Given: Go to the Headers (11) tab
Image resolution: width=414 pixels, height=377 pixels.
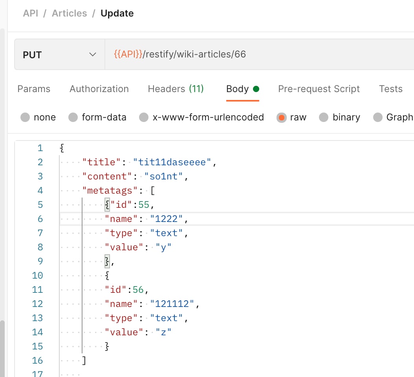Looking at the screenshot, I should pyautogui.click(x=176, y=89).
